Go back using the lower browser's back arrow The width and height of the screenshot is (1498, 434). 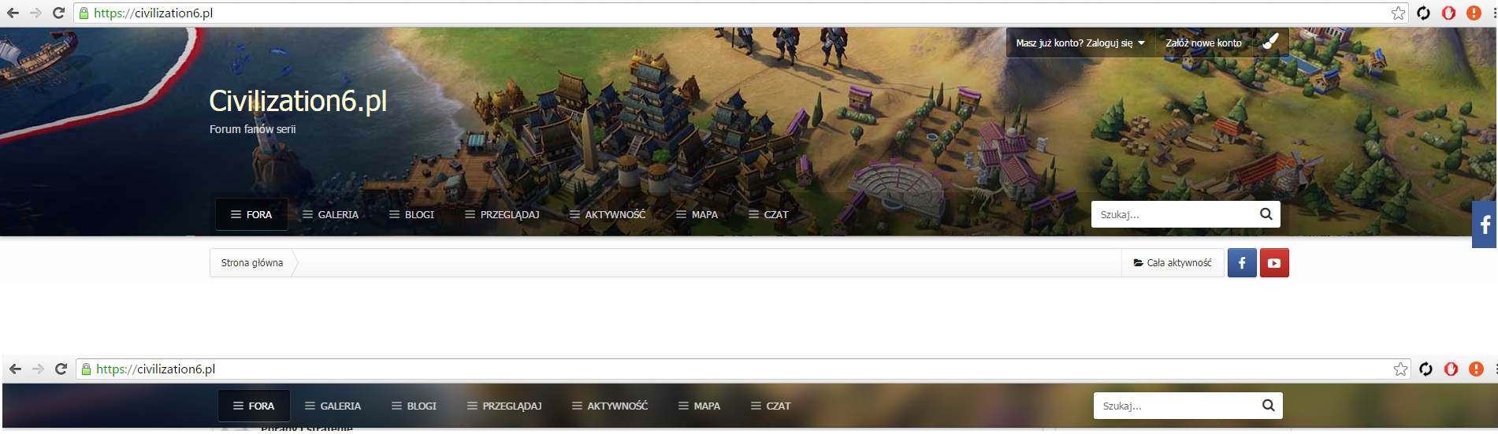tap(15, 369)
